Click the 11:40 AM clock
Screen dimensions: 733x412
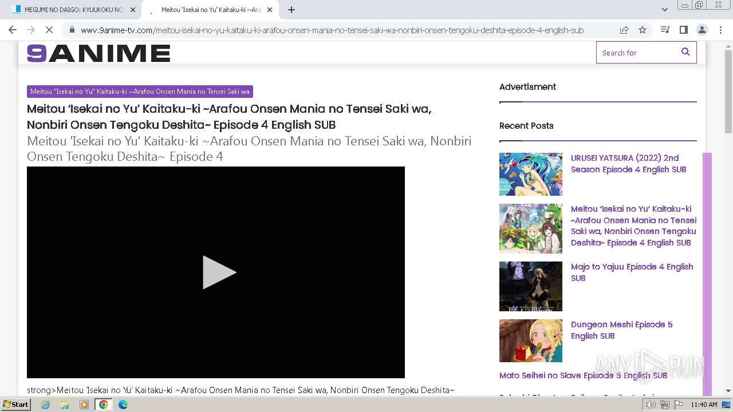704,405
